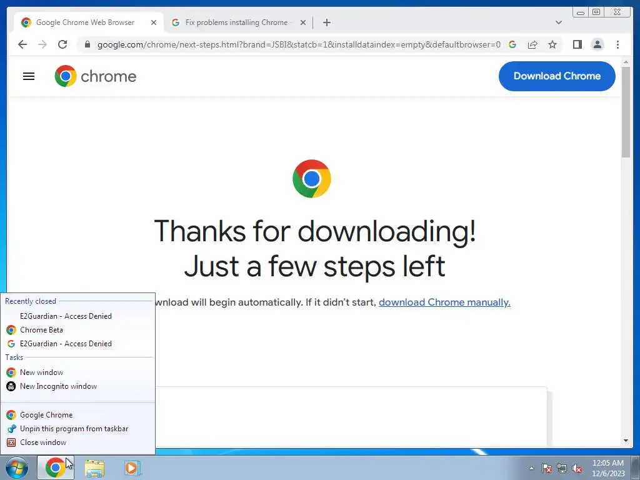Click the Chrome taskbar icon
Screen dimensions: 640x480
(56, 467)
